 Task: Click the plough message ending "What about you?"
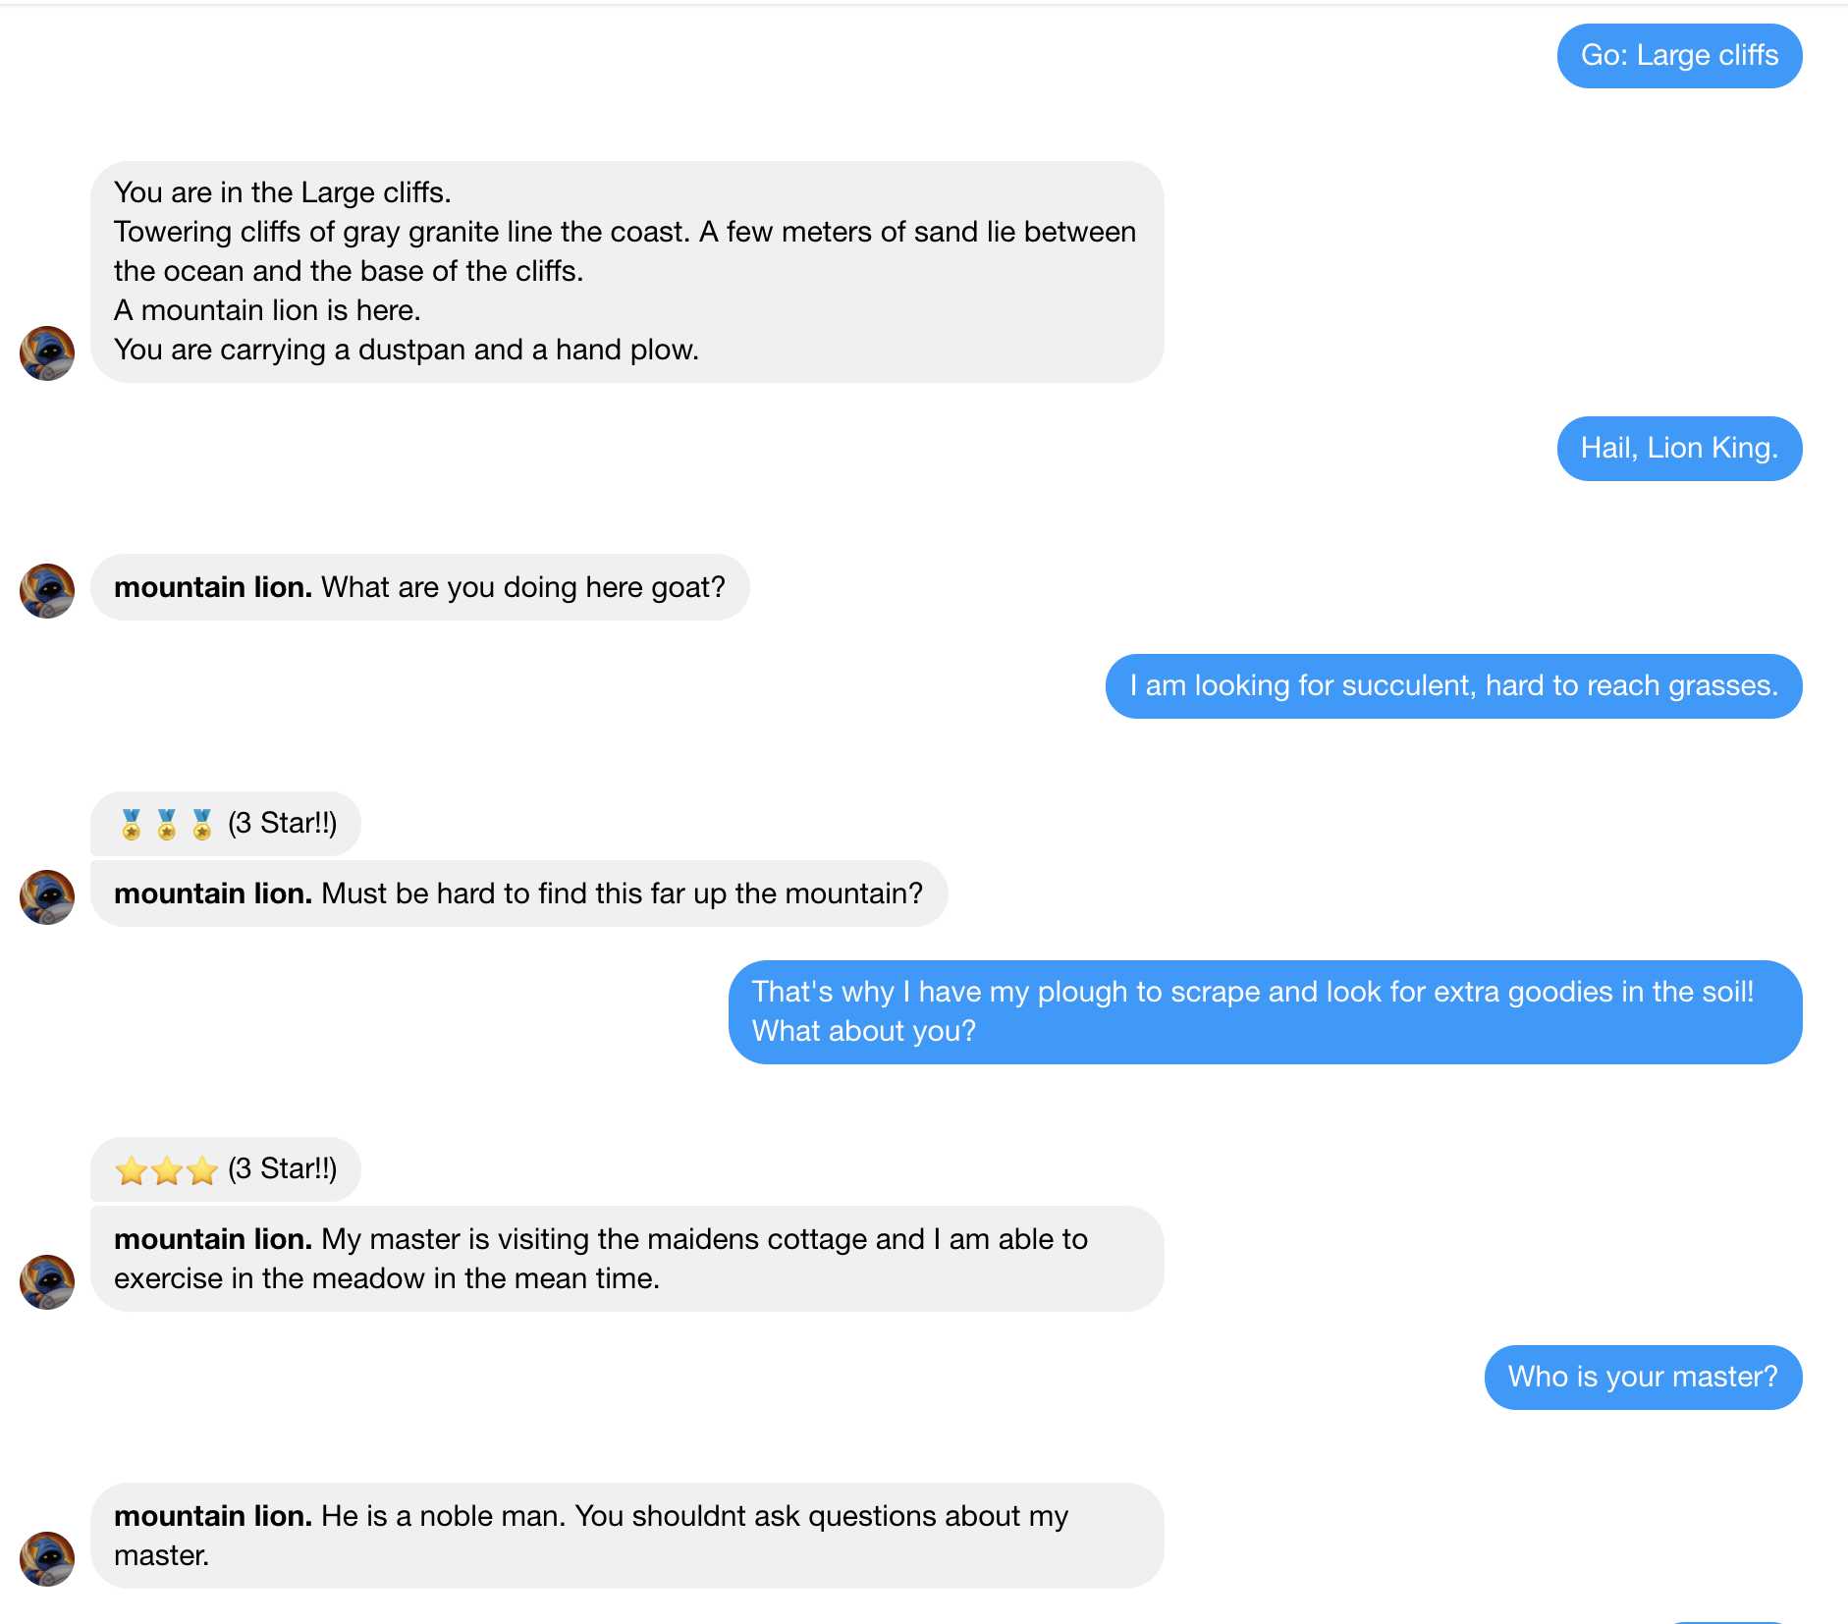click(1265, 1012)
